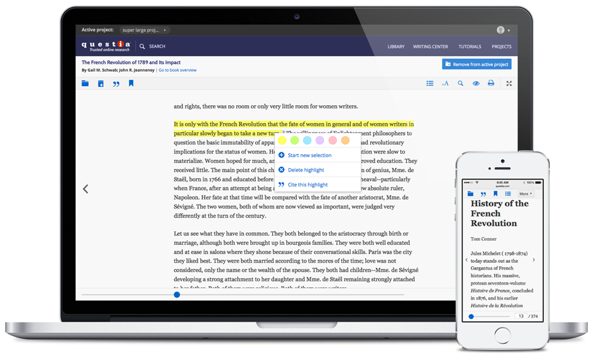Click the save-to-project icon beside the folder
This screenshot has width=593, height=360.
tap(101, 83)
